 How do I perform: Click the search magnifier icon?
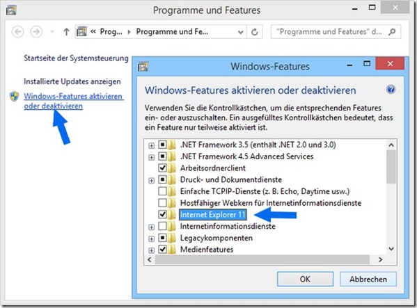coord(392,32)
